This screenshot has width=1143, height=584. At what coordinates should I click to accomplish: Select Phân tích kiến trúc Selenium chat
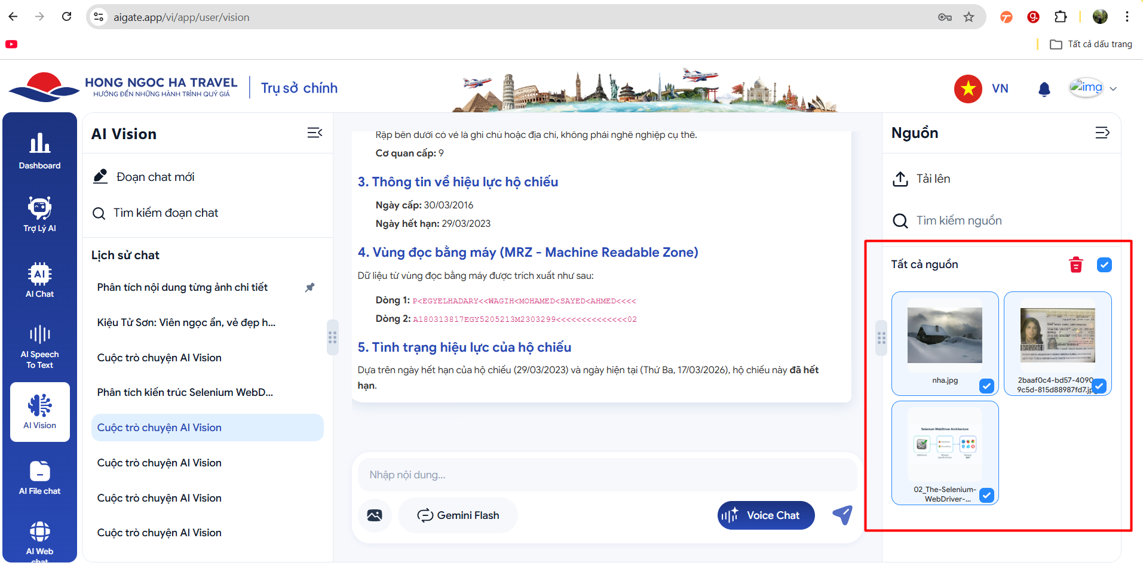[185, 392]
